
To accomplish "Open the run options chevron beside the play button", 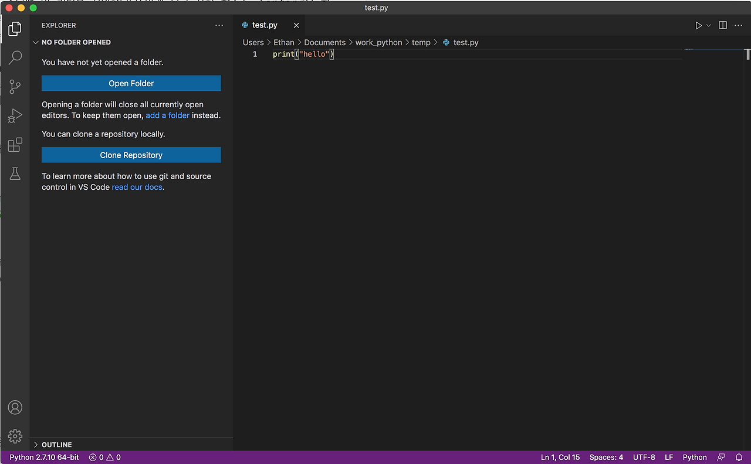I will [708, 25].
